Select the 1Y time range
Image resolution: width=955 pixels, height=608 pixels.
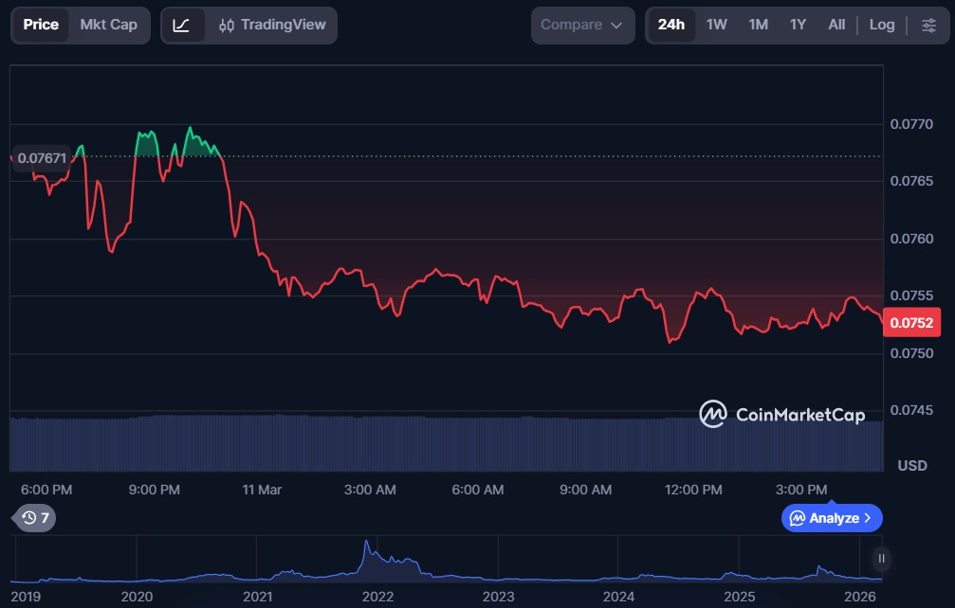tap(798, 25)
